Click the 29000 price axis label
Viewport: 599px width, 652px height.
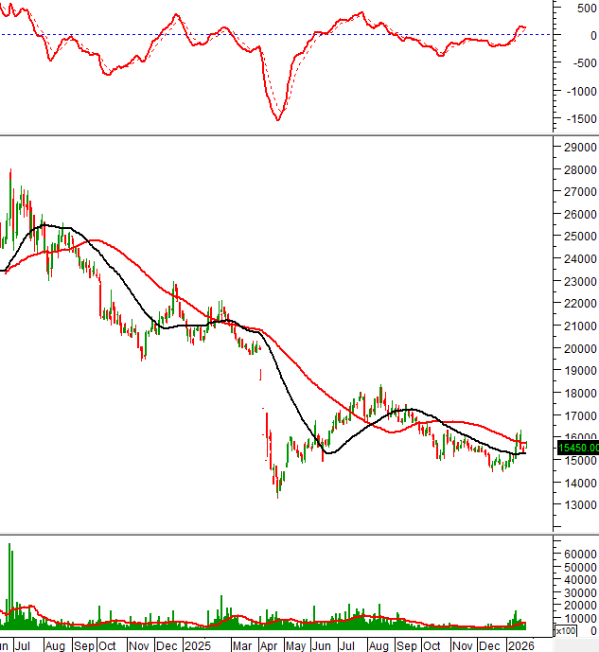[x=578, y=149]
